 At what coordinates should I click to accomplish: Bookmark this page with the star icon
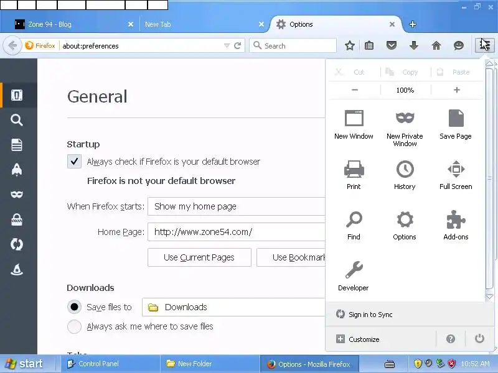click(350, 45)
